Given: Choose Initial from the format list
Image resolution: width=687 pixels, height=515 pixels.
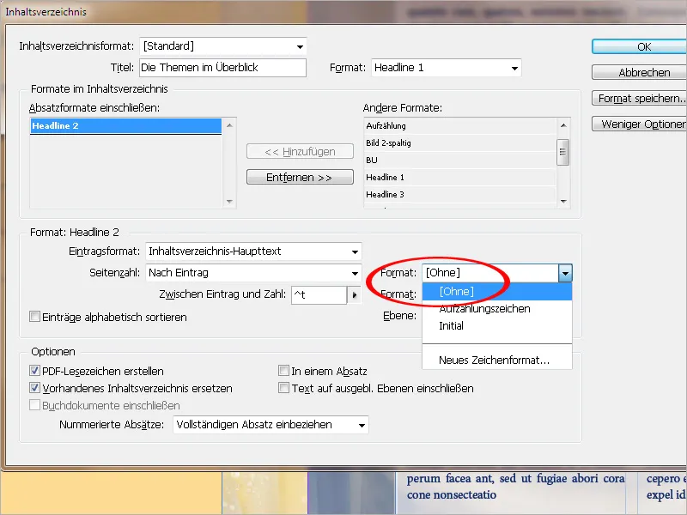Looking at the screenshot, I should [497, 326].
